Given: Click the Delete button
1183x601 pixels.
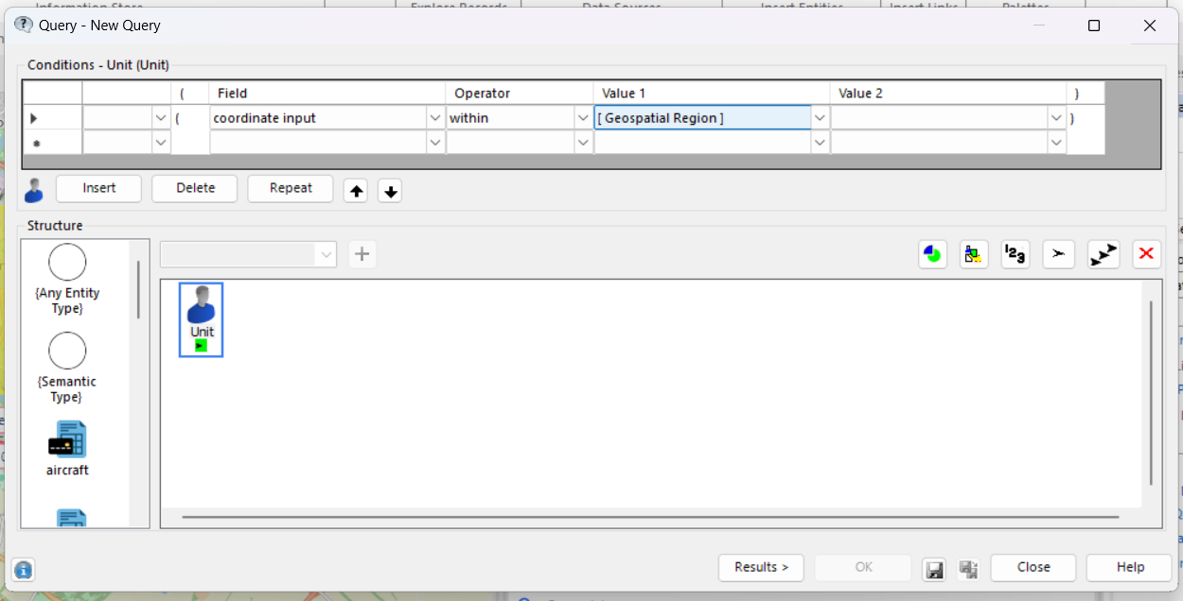Looking at the screenshot, I should pos(195,188).
